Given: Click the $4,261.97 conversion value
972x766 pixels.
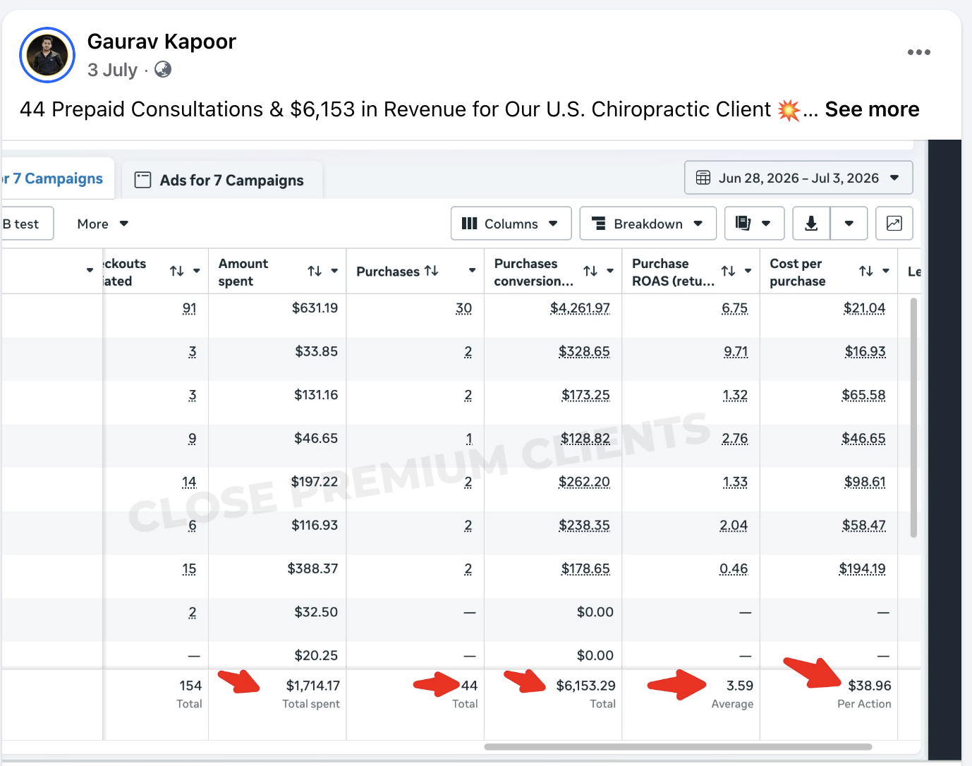Looking at the screenshot, I should click(x=580, y=308).
